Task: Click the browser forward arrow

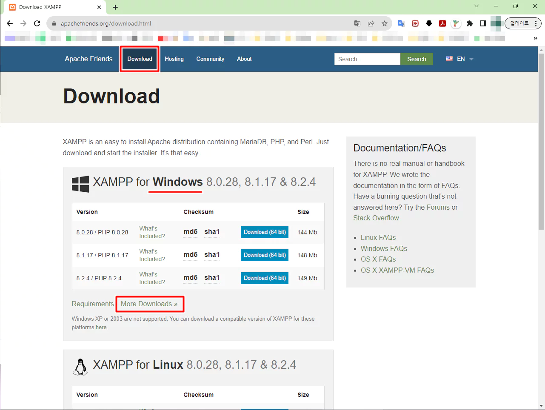Action: [23, 23]
